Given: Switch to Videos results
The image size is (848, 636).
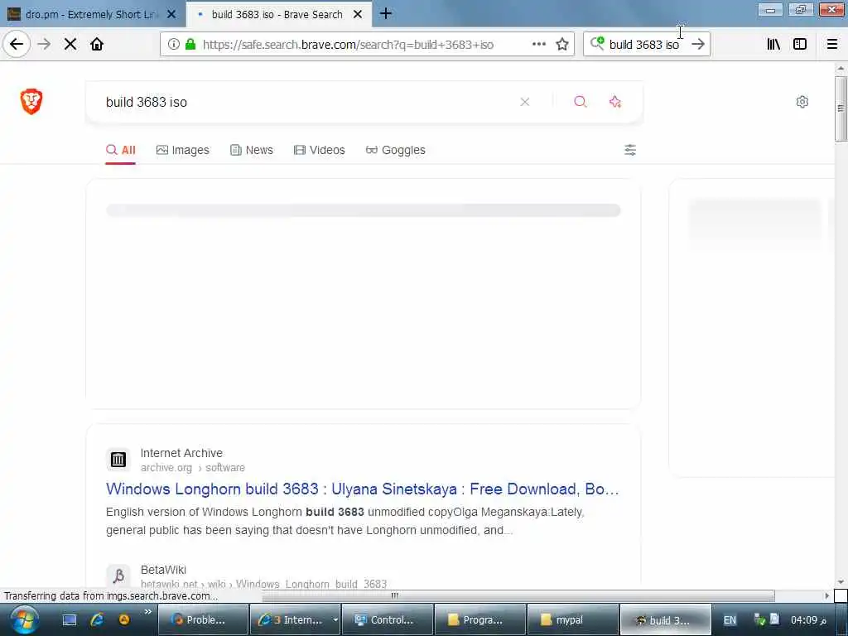Looking at the screenshot, I should [x=319, y=150].
